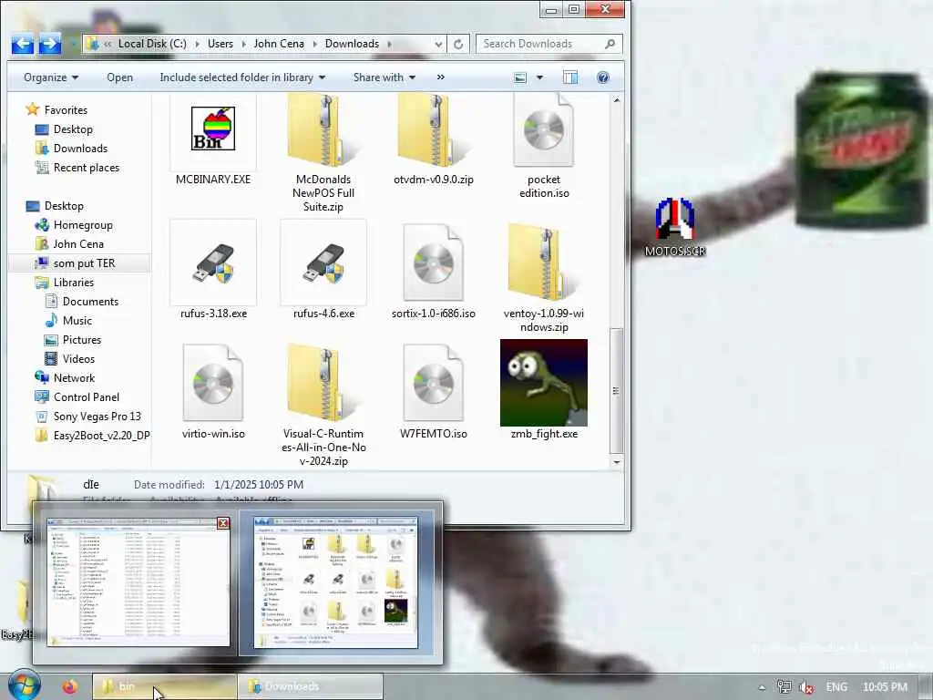Refresh the Downloads folder view
933x700 pixels.
[458, 44]
